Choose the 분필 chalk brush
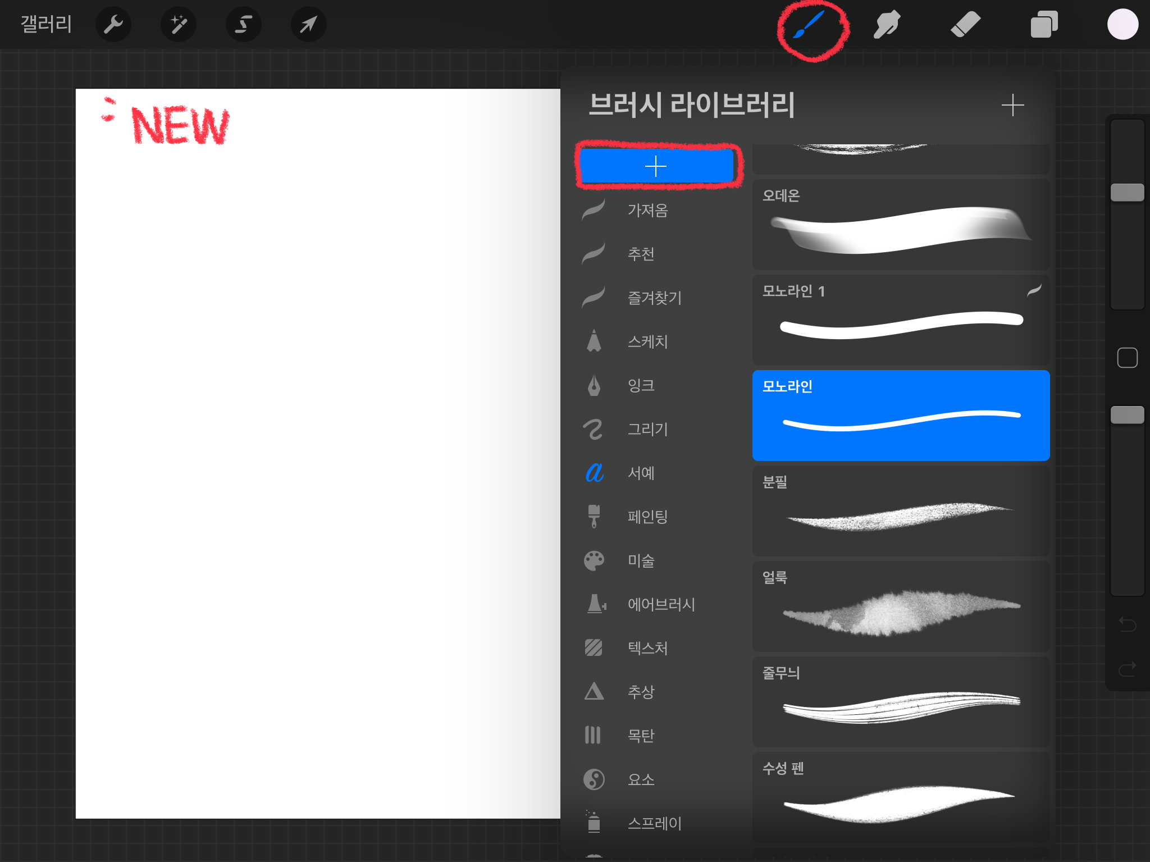This screenshot has height=862, width=1150. (x=901, y=511)
